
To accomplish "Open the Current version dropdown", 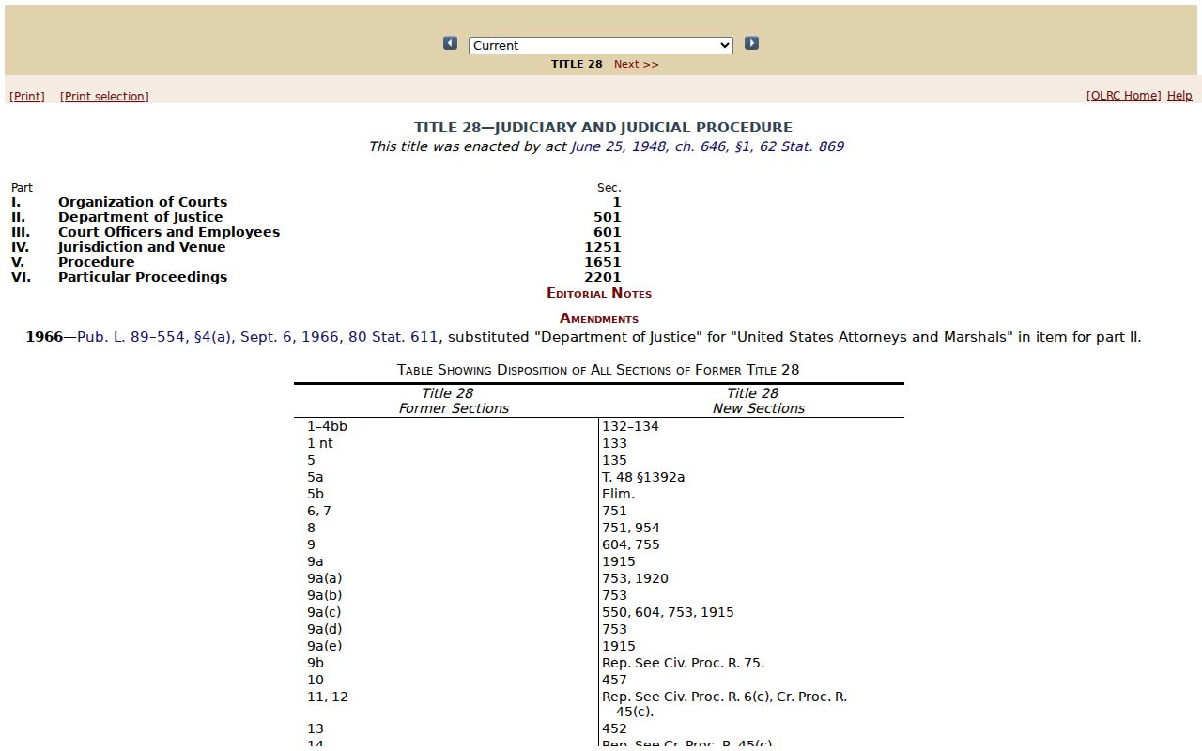I will tap(601, 45).
